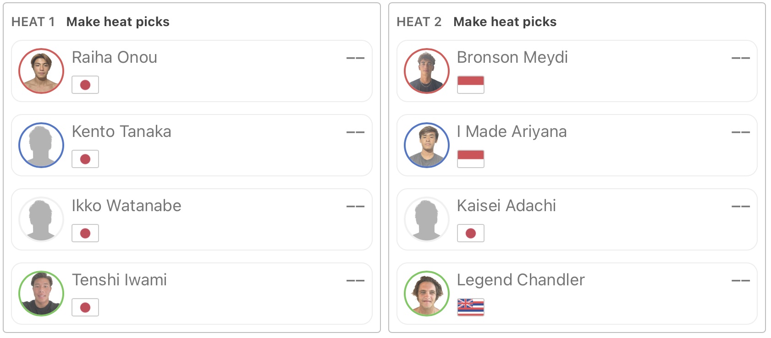The image size is (771, 338).
Task: Click the Japan flag under Tenshi Iwami
Action: [85, 307]
